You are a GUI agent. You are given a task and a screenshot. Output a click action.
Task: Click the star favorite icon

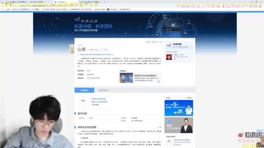[x=147, y=42]
